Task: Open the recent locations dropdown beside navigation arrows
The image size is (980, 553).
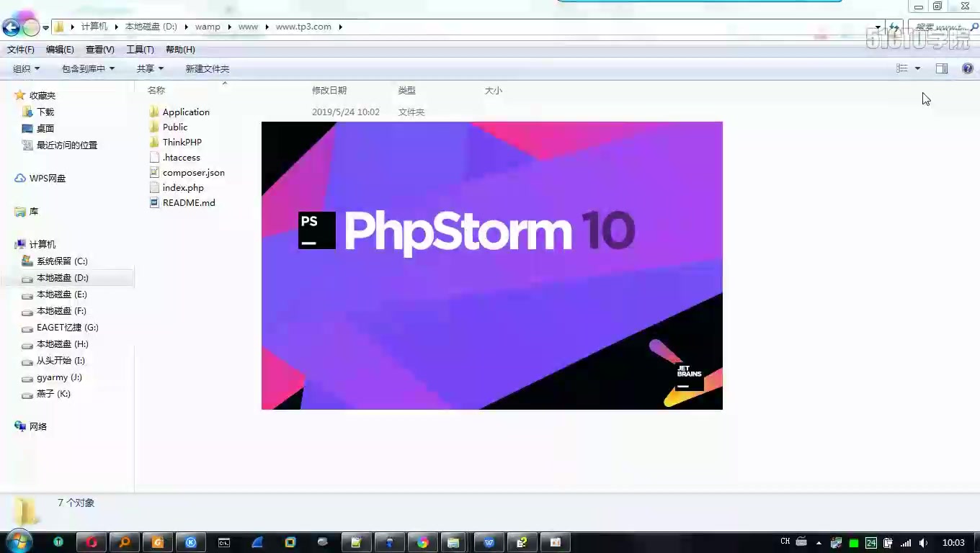Action: click(46, 28)
